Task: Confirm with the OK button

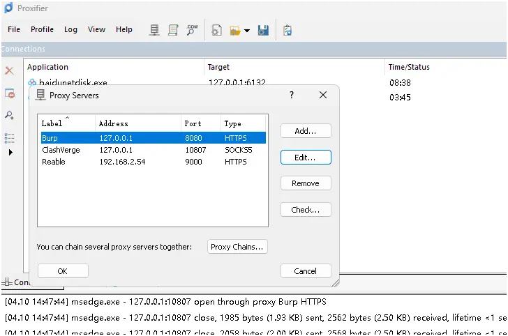Action: pyautogui.click(x=63, y=271)
